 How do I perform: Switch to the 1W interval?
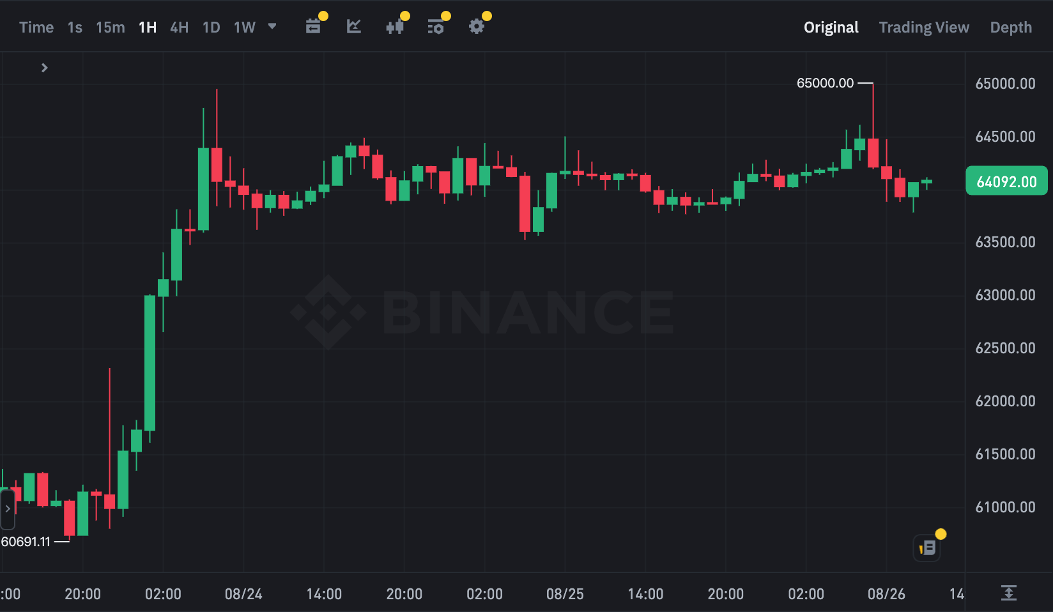pyautogui.click(x=245, y=27)
